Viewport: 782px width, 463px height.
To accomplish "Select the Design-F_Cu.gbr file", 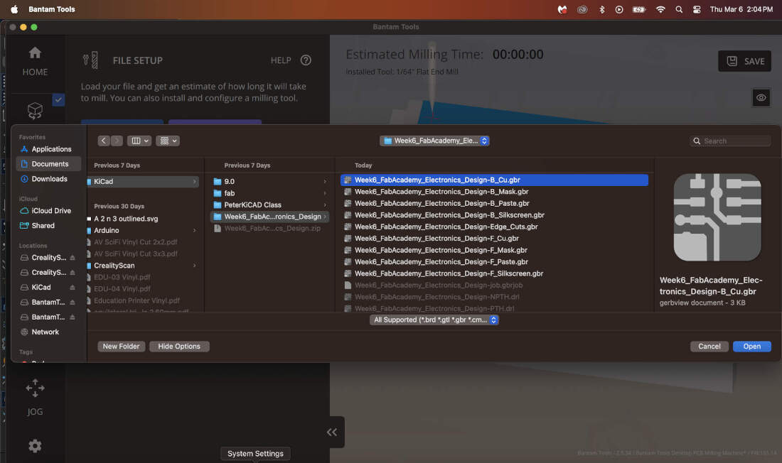I will point(494,239).
